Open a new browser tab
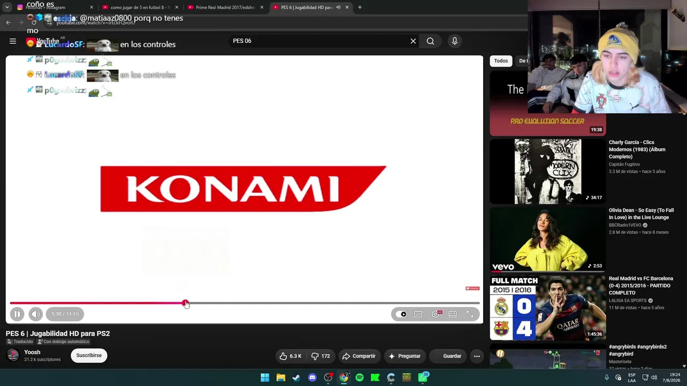 [360, 8]
